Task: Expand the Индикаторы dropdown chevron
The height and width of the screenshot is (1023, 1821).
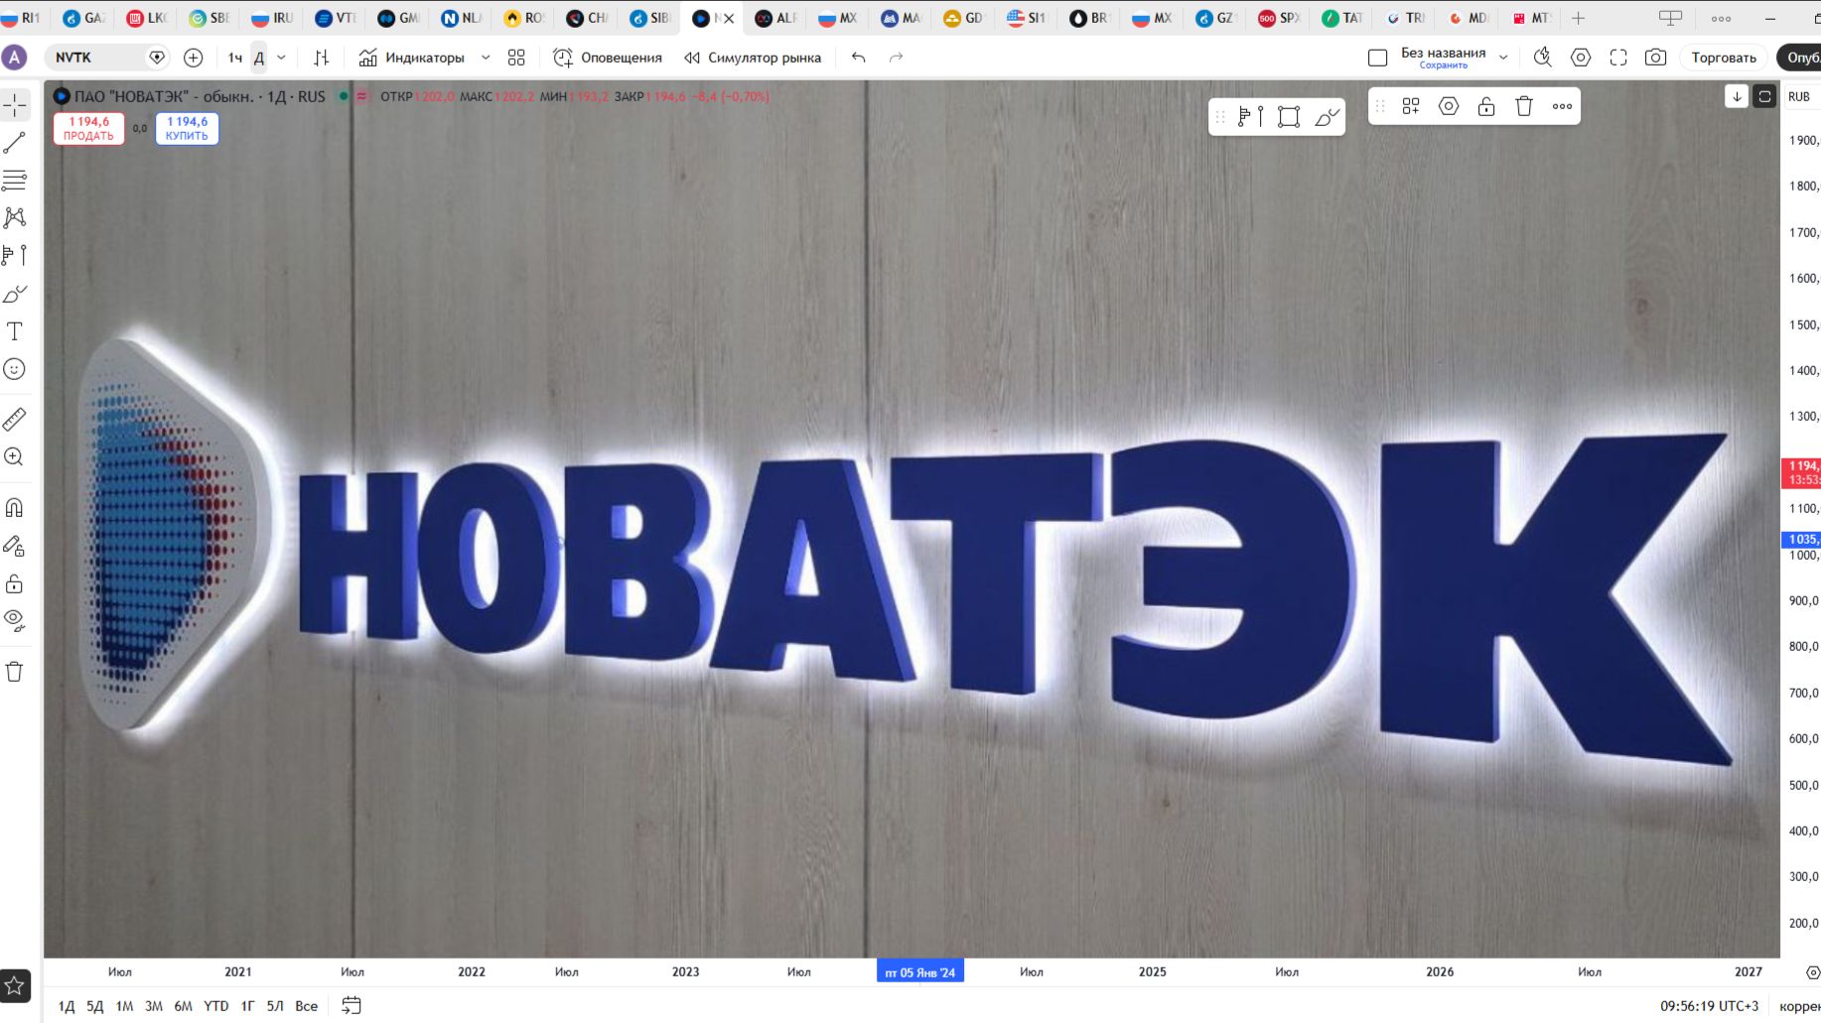Action: tap(485, 58)
